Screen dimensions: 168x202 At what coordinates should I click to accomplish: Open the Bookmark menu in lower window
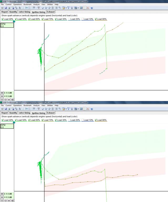(27, 105)
